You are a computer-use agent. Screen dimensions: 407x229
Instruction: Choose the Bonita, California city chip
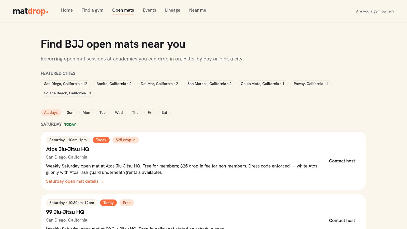point(114,84)
